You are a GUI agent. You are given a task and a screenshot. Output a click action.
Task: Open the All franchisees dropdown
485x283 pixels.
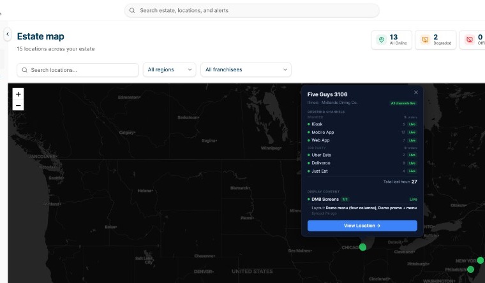tap(246, 70)
